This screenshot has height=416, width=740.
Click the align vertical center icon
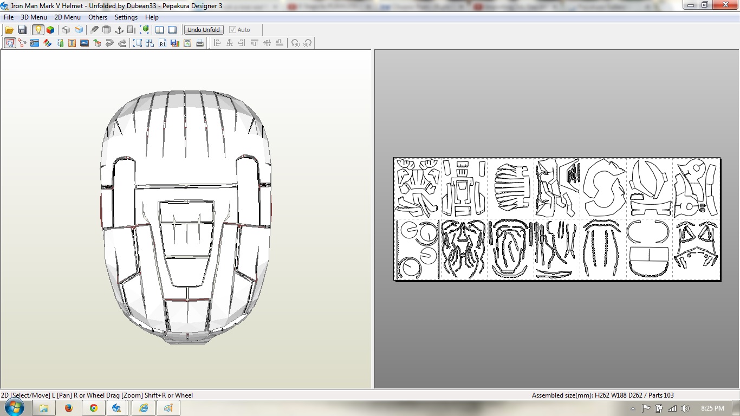click(x=267, y=43)
